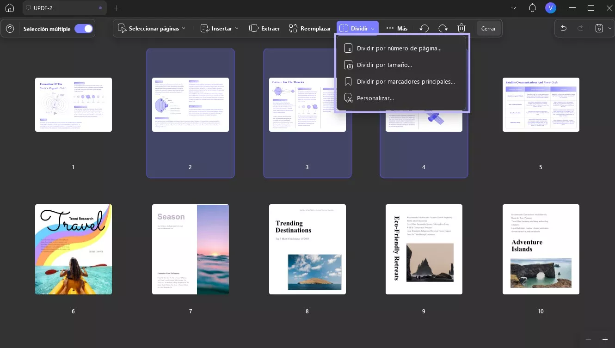Rotate selected pages clockwise
Screen dimensions: 615x348
coord(443,28)
